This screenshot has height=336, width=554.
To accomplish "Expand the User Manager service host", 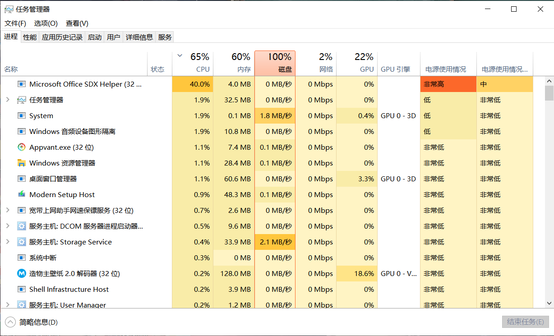I will tap(8, 305).
